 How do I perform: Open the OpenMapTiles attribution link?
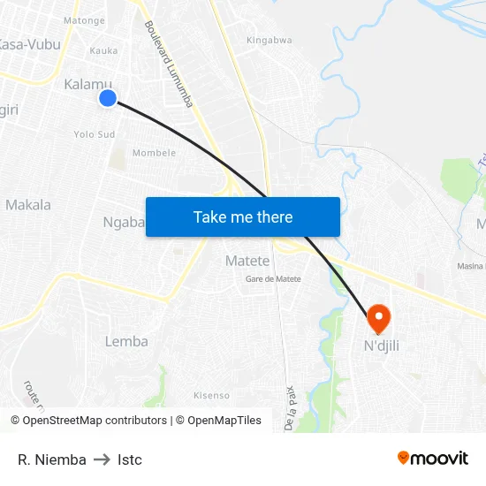[x=218, y=421]
